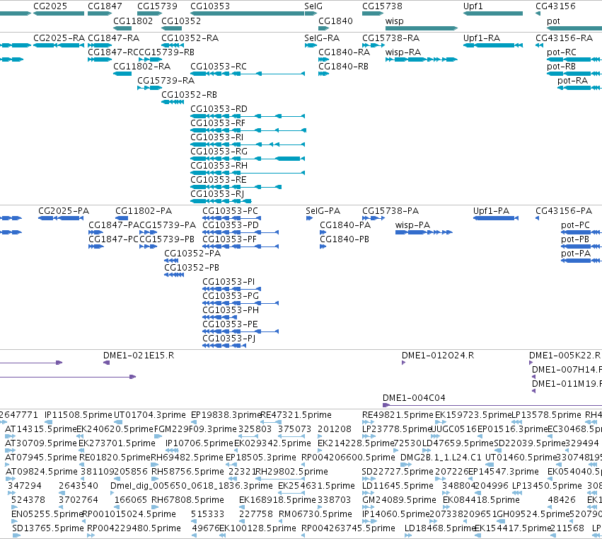Select the CG2025 gene bar
This screenshot has height=539, width=602.
[x=59, y=13]
